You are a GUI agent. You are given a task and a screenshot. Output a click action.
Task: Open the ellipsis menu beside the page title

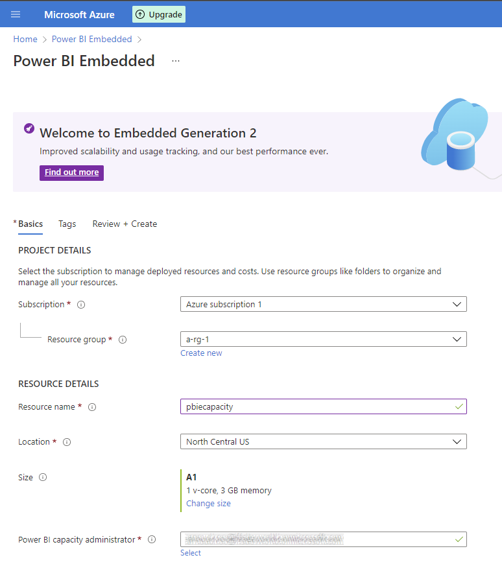[174, 60]
